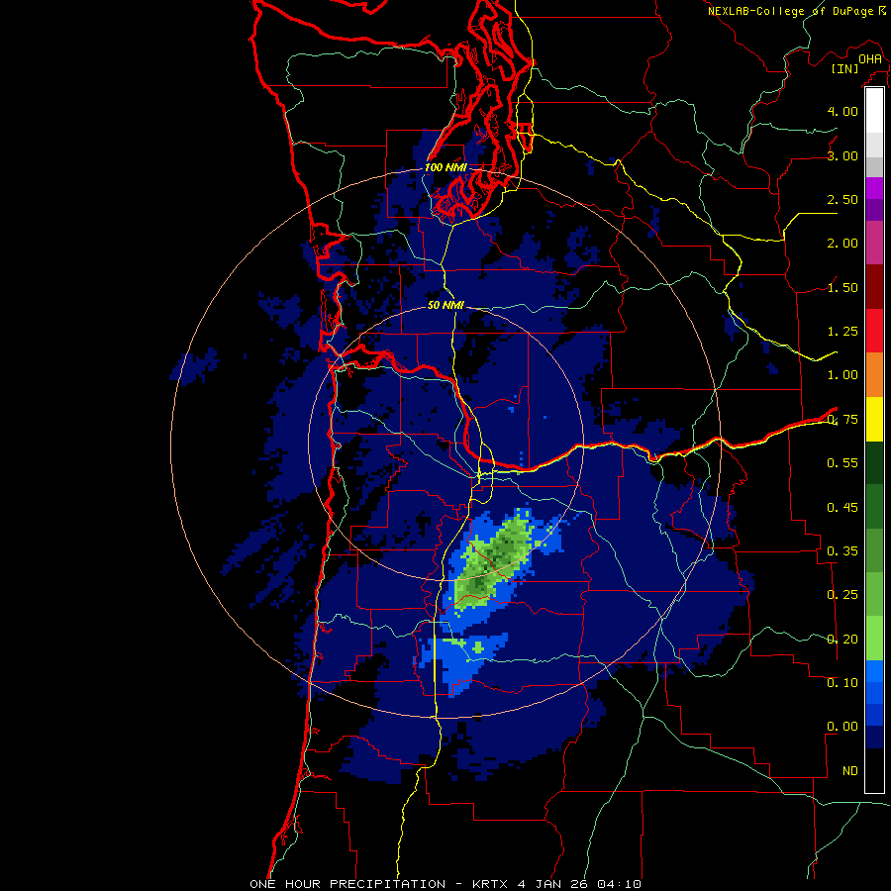Click the '0.00' legend value
The width and height of the screenshot is (891, 891).
tap(842, 727)
